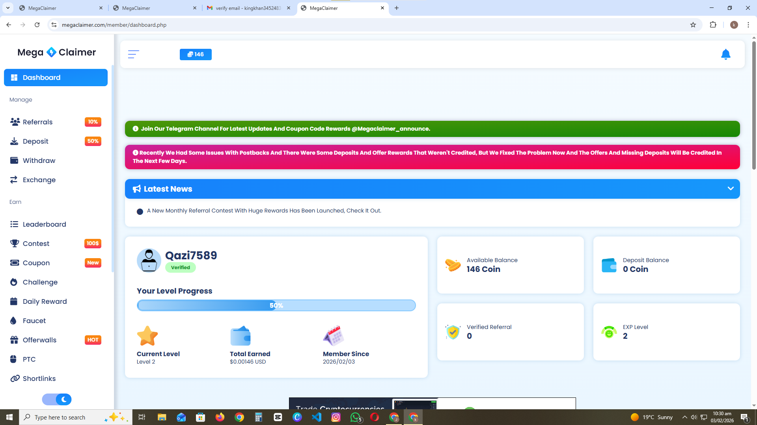Click the Telegram channel announcement banner
This screenshot has height=425, width=757.
432,129
